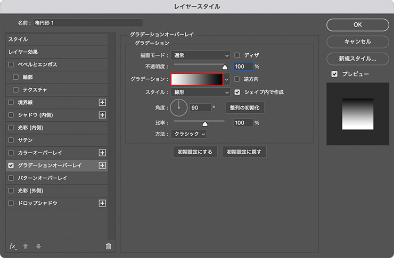This screenshot has height=258, width=394.
Task: Open the 描画モード dropdown
Action: [200, 55]
